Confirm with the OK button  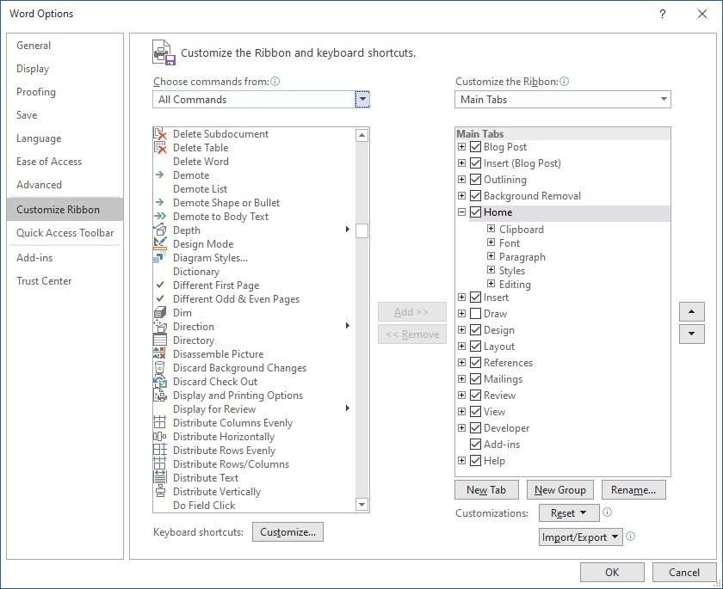tap(612, 573)
